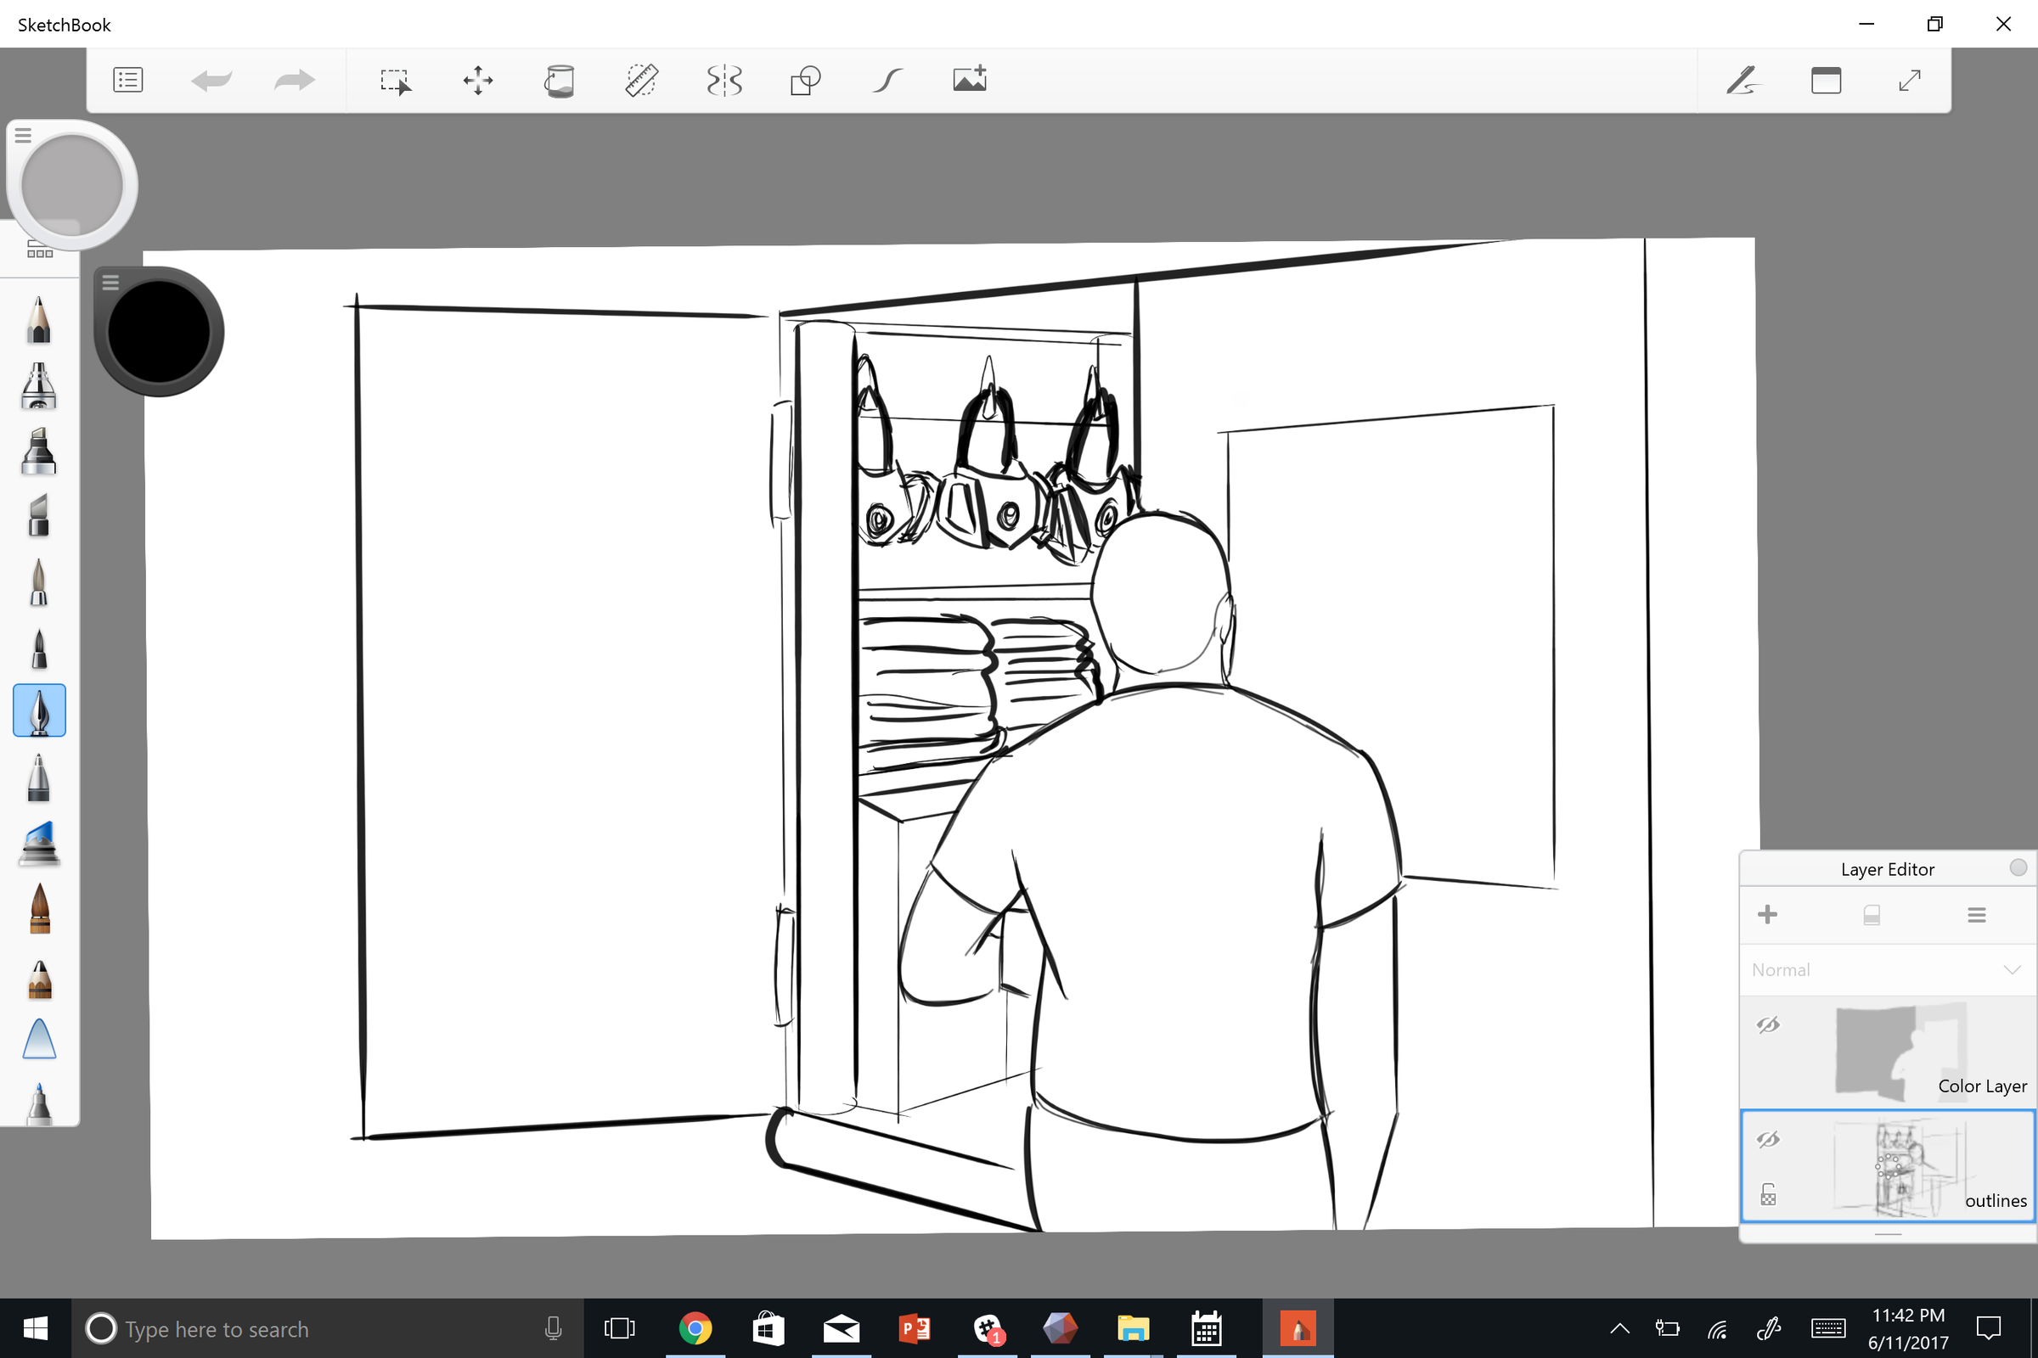Open the Layer Editor options menu
The height and width of the screenshot is (1358, 2038).
pyautogui.click(x=1977, y=914)
